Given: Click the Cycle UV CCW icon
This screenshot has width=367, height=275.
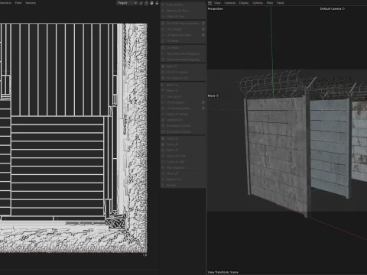Looking at the screenshot, I should pos(163,156).
